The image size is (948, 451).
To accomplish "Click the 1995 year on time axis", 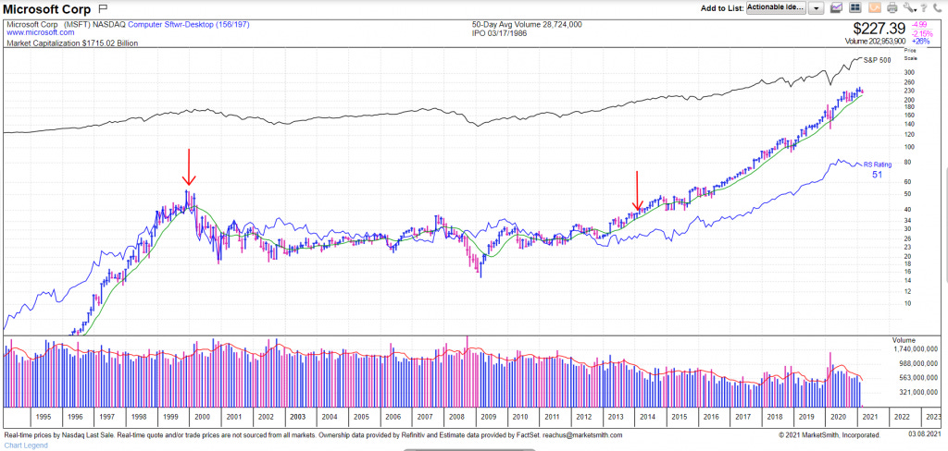I will 43,417.
